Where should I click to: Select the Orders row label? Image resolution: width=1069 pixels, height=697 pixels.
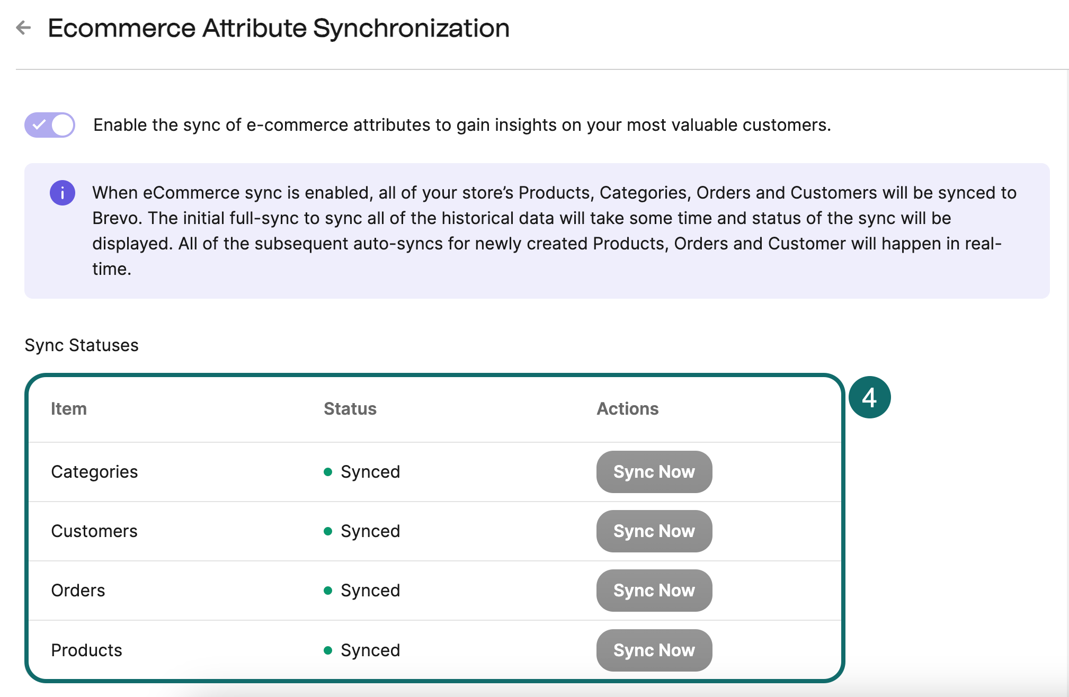[78, 591]
